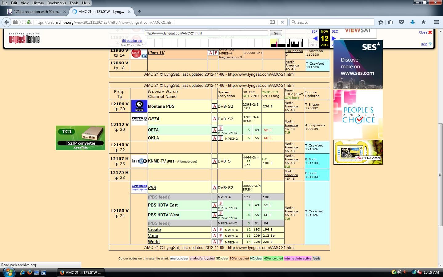Click the taskbar clock showing 10:59 AM
This screenshot has width=443, height=277.
click(431, 272)
